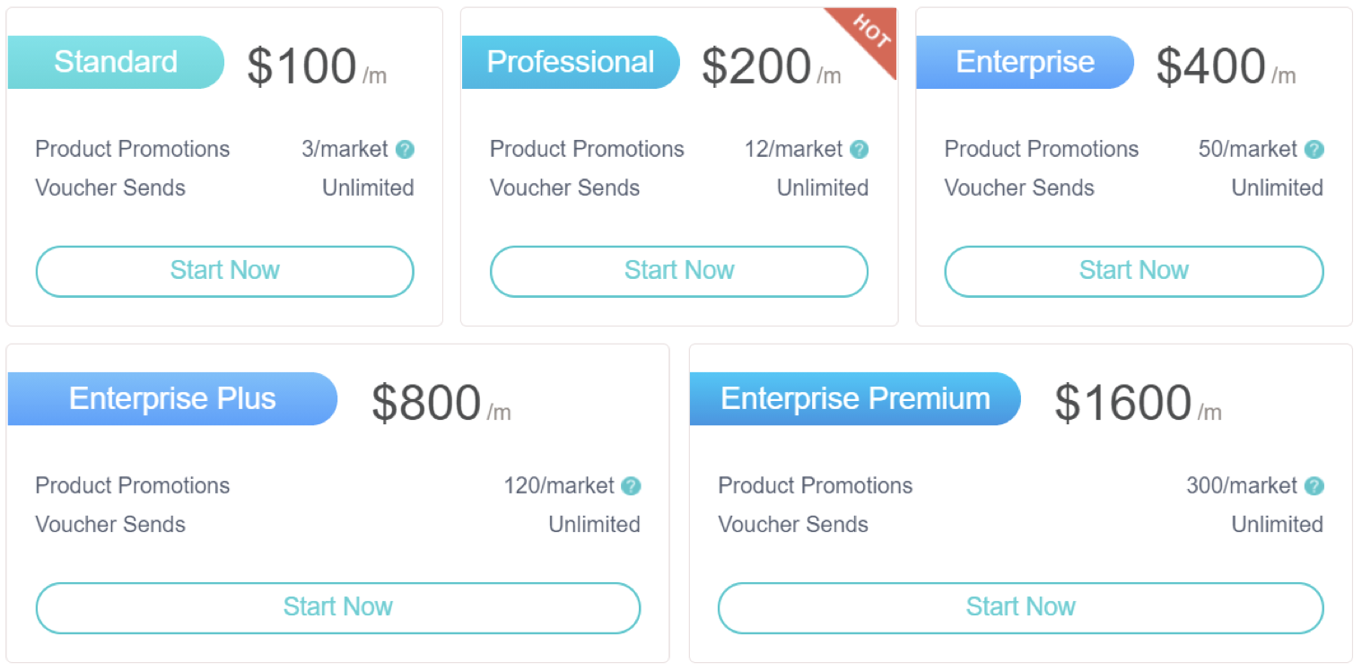Image resolution: width=1362 pixels, height=671 pixels.
Task: Select the Enterprise Plus plan header
Action: point(172,398)
